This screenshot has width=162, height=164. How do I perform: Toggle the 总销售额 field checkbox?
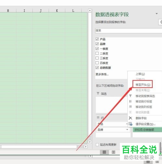point(97,68)
